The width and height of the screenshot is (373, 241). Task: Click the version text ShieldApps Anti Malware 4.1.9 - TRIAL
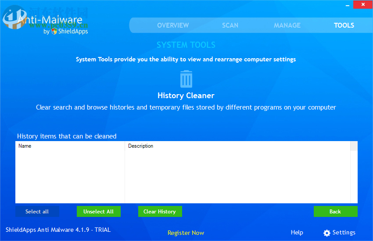pos(58,230)
